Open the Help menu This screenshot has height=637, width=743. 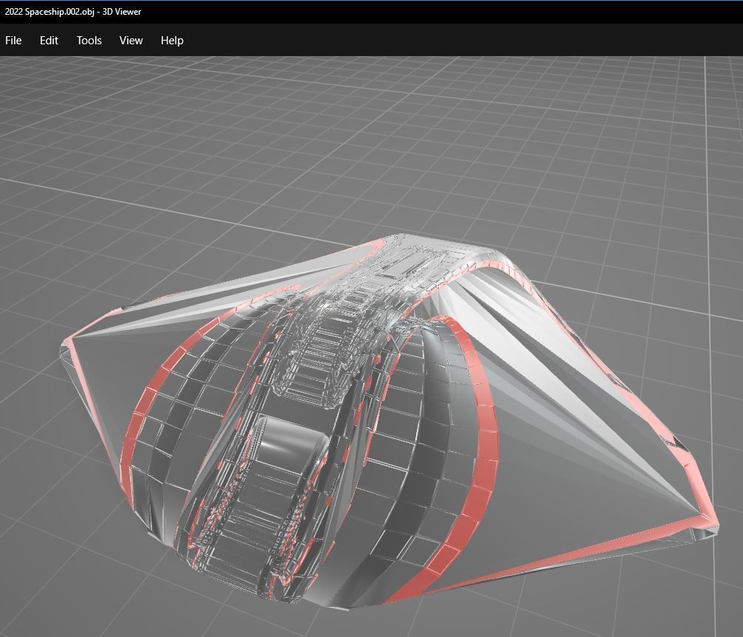pos(172,41)
